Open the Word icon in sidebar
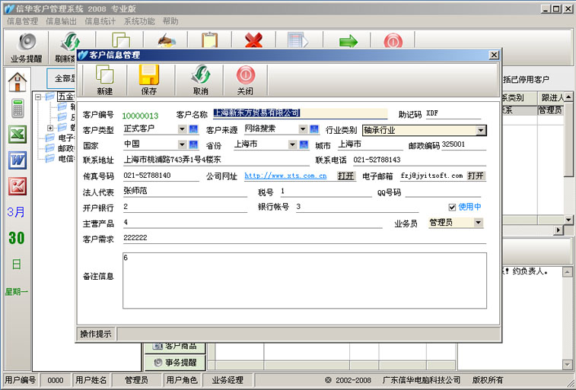 pyautogui.click(x=17, y=160)
